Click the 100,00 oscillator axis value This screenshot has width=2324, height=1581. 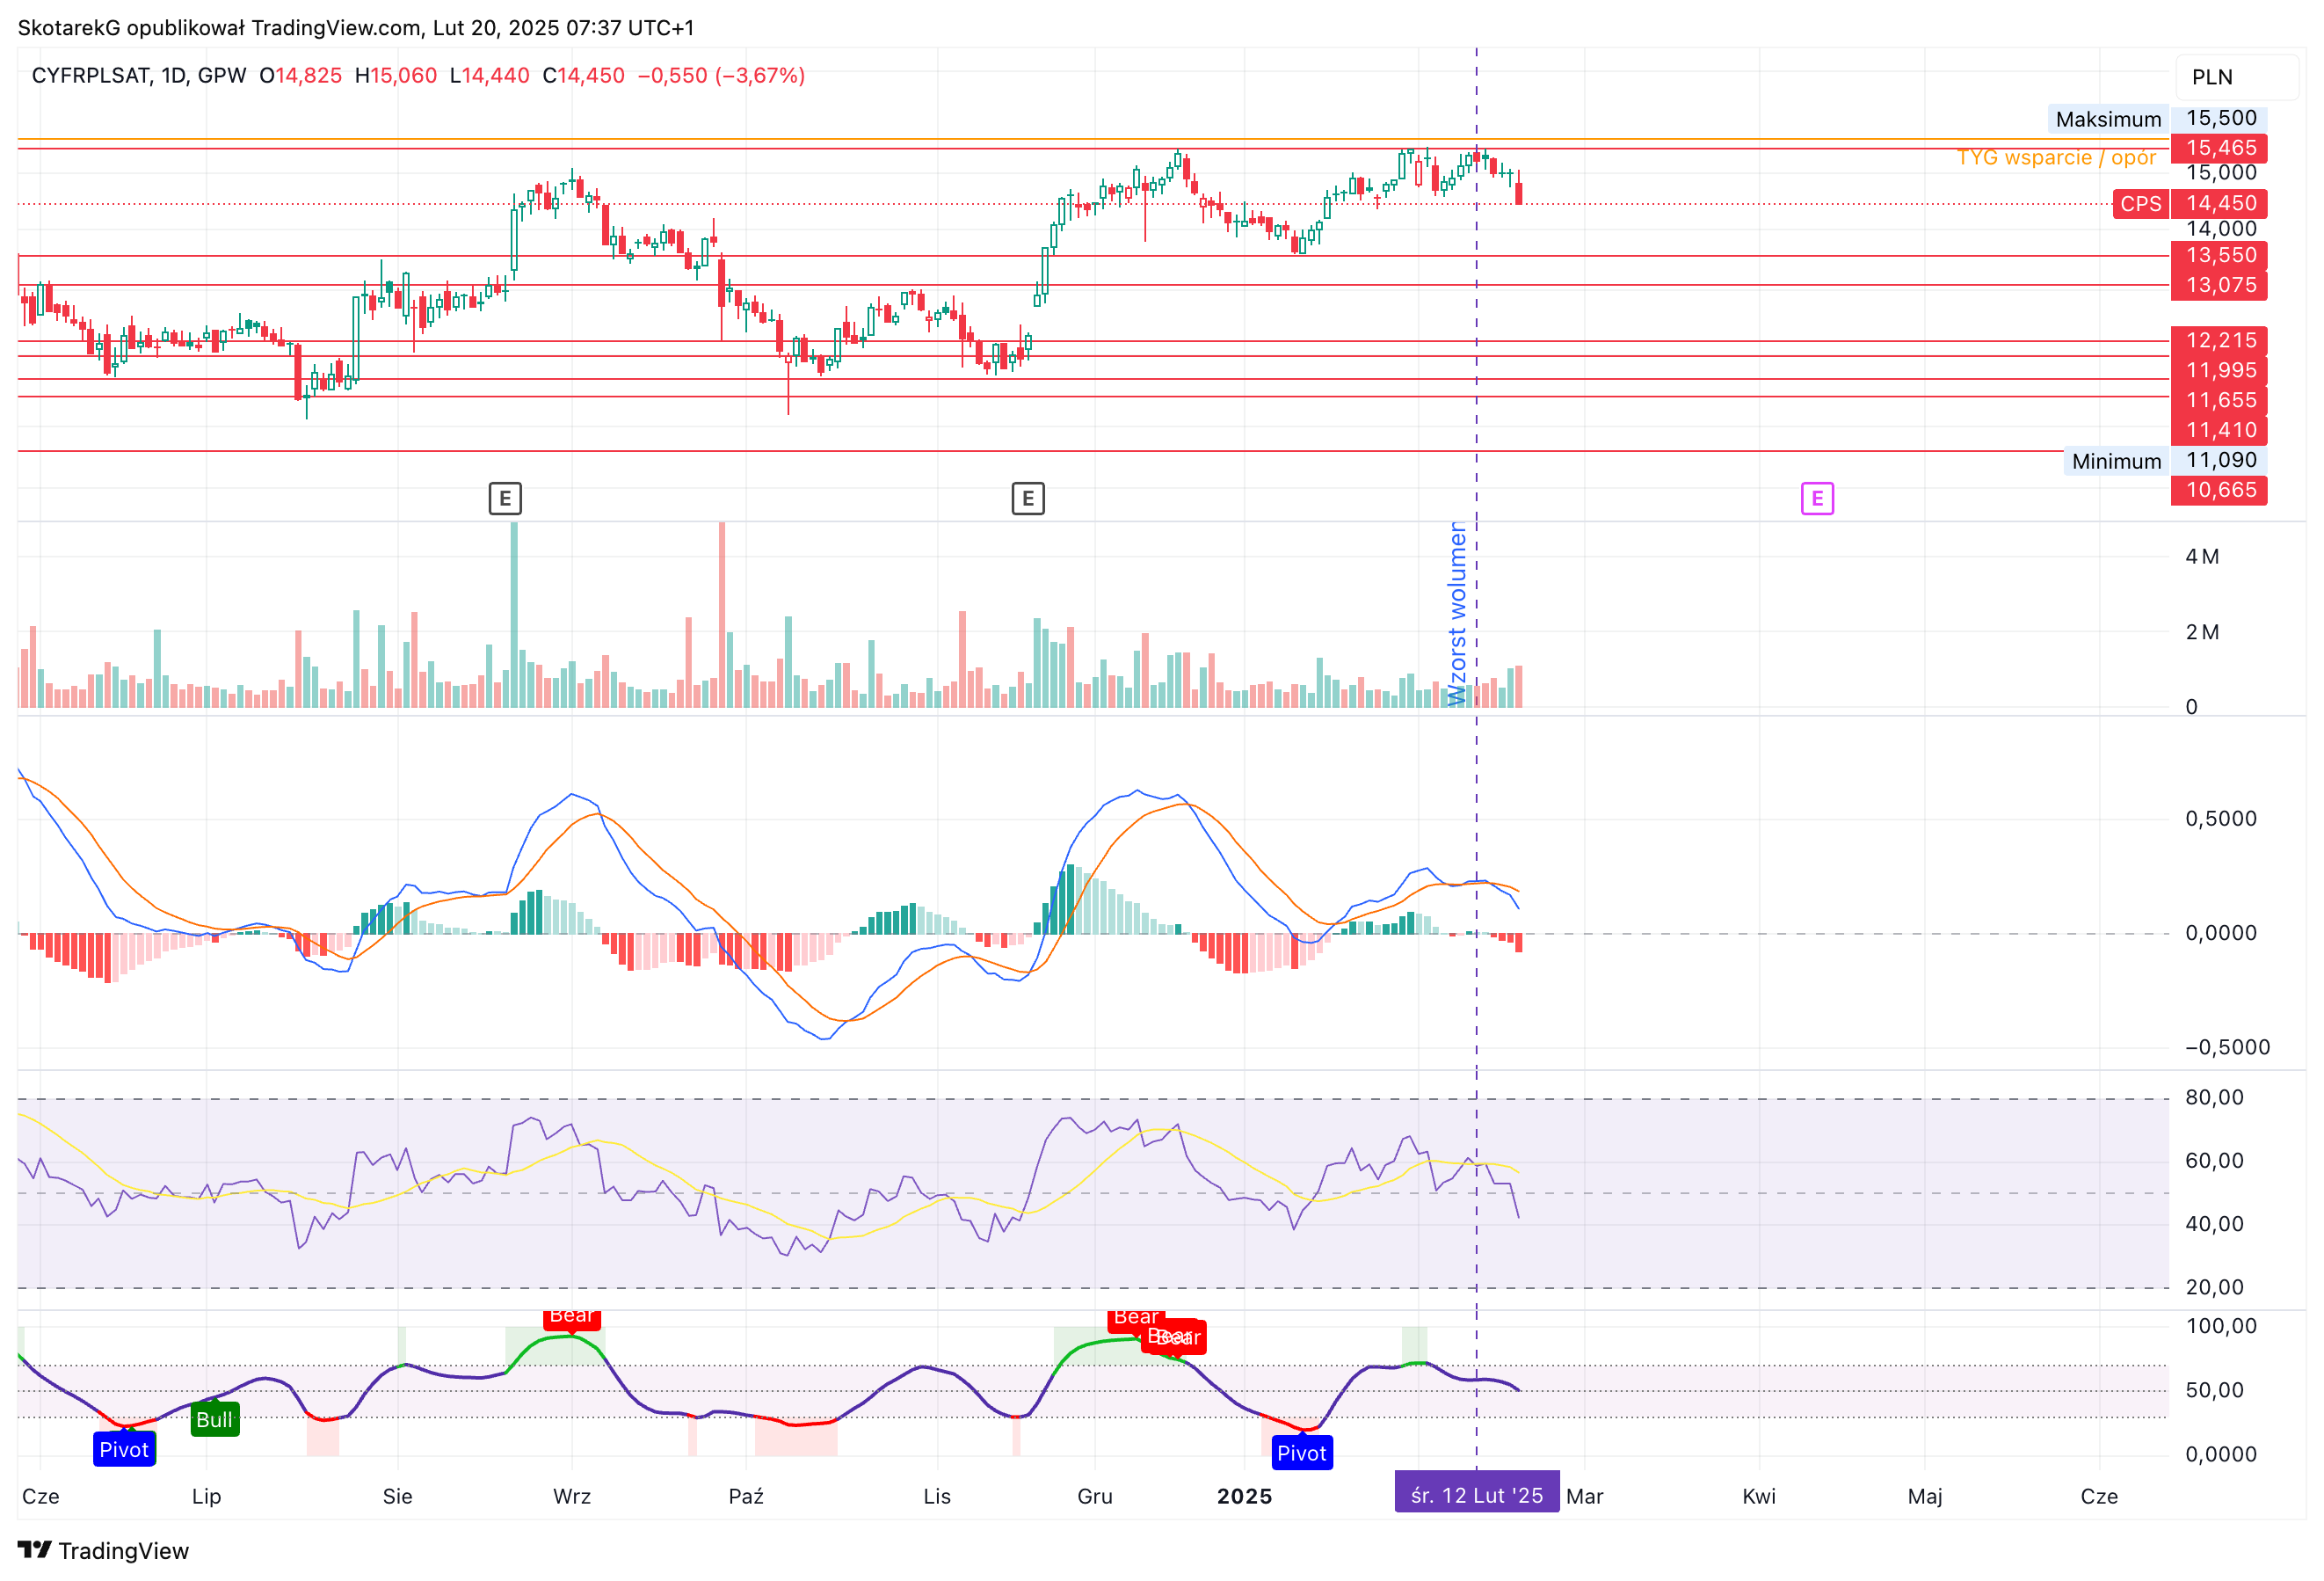tap(2220, 1326)
